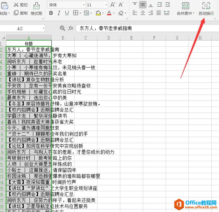Open the Name Box dropdown arrow
The height and width of the screenshot is (212, 219).
43,28
